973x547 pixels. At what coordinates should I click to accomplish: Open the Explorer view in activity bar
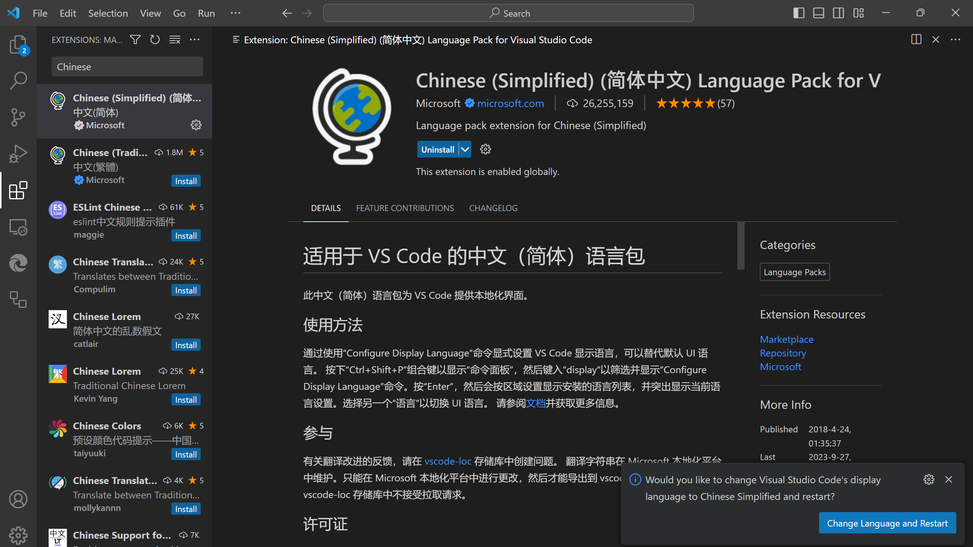pyautogui.click(x=18, y=45)
